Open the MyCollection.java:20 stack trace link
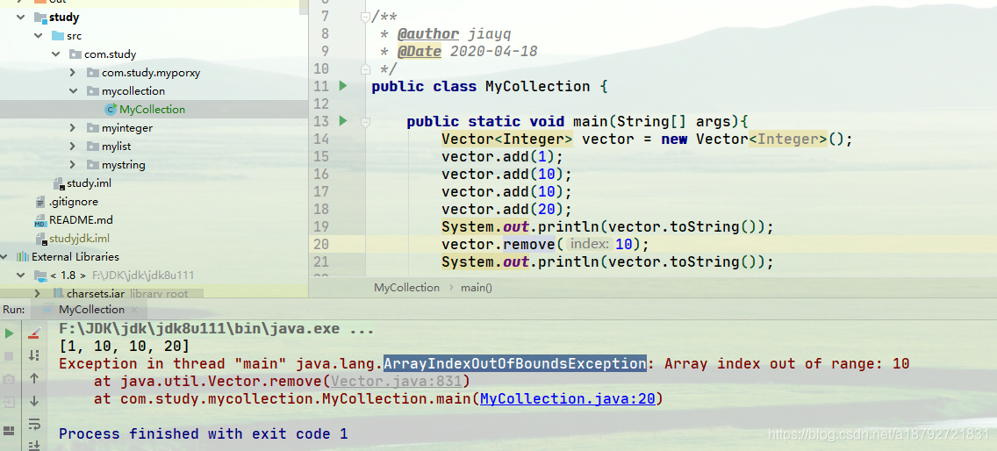This screenshot has height=451, width=997. 568,399
